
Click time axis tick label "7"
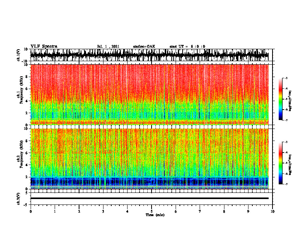point(200,211)
